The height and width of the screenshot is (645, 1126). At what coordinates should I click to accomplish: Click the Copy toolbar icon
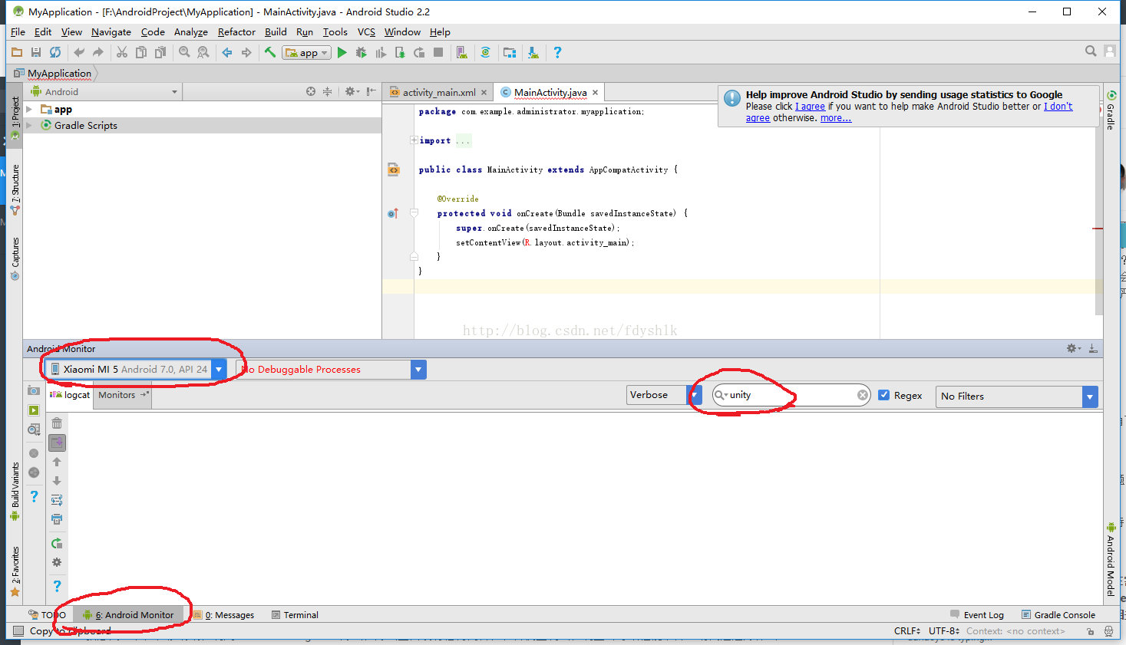pos(141,52)
